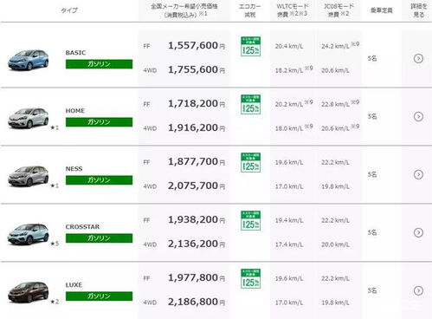Image resolution: width=432 pixels, height=319 pixels.
Task: Click the JC08モード燃費 column header
Action: click(339, 10)
